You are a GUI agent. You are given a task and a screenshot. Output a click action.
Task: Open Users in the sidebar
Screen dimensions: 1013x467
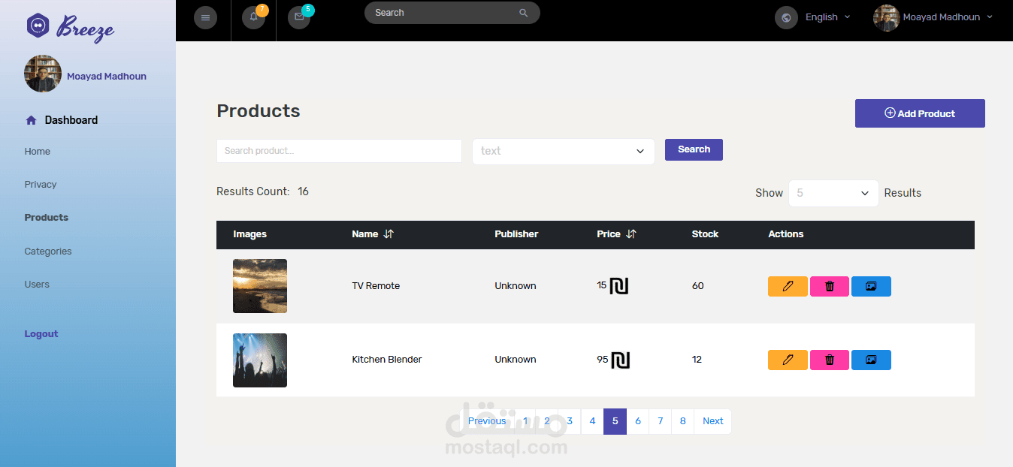37,285
